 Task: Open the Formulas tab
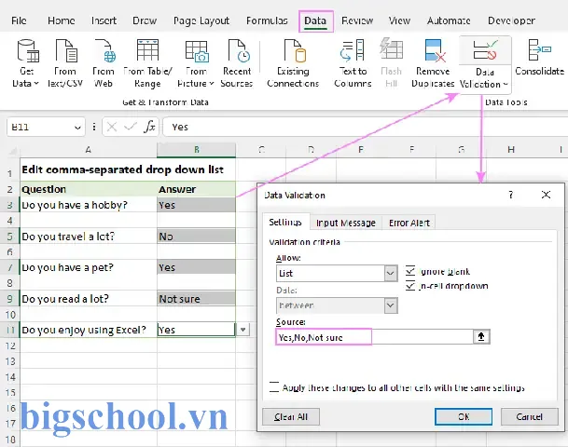click(x=267, y=21)
